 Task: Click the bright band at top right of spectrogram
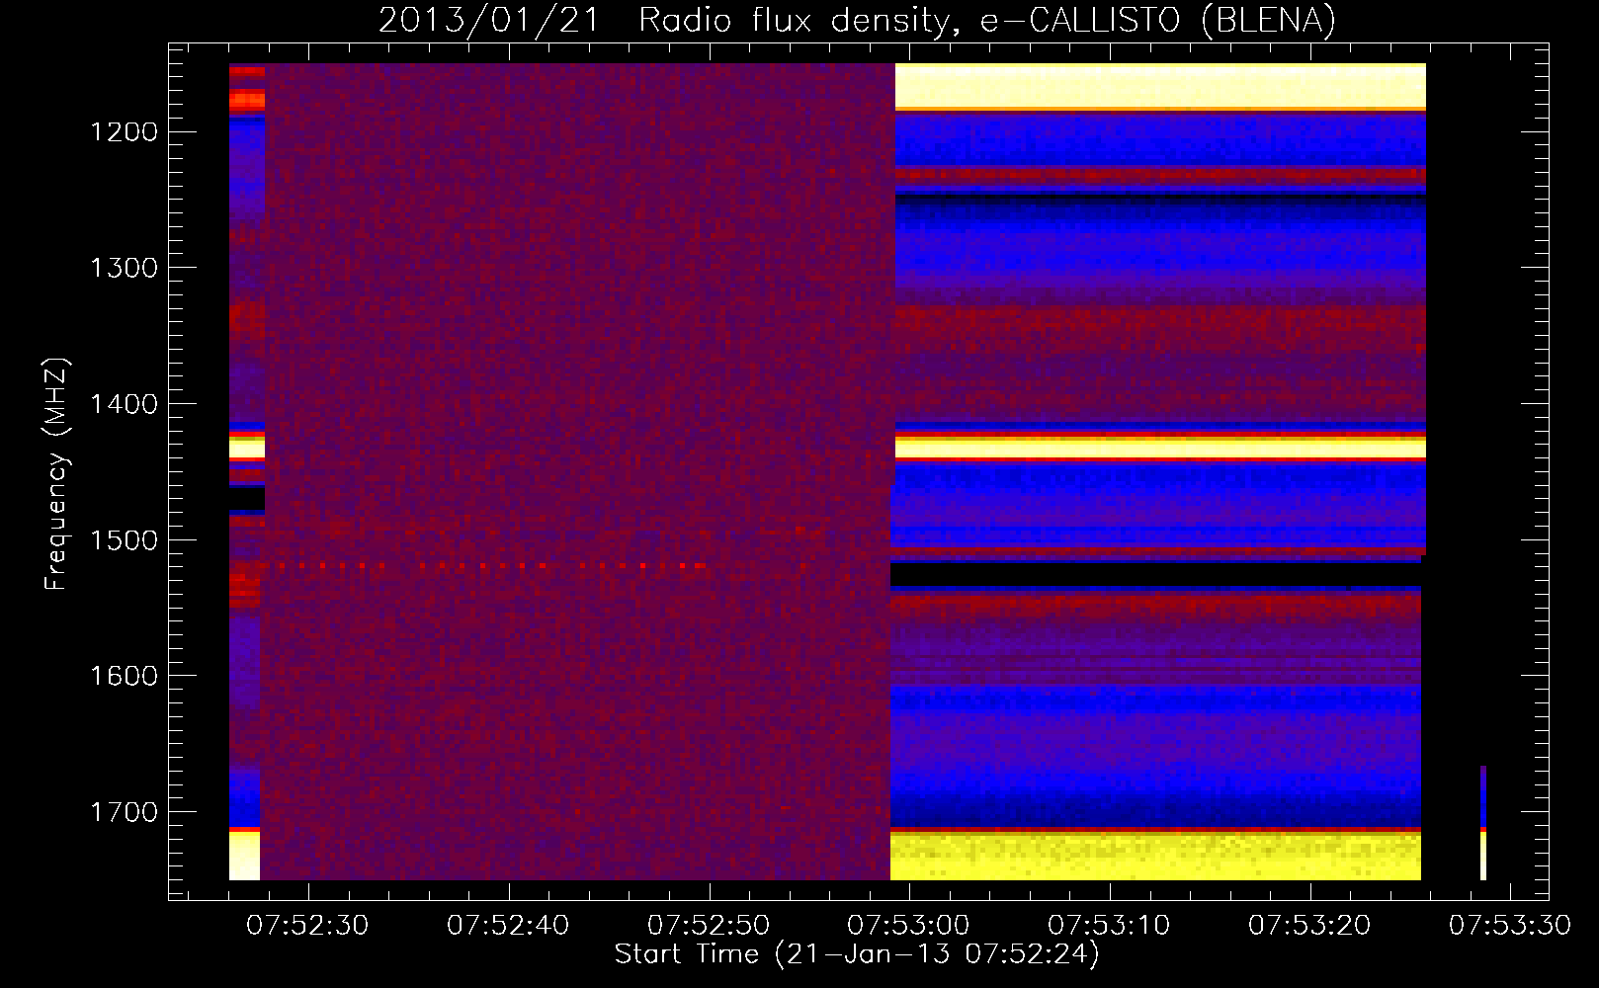click(x=1160, y=86)
